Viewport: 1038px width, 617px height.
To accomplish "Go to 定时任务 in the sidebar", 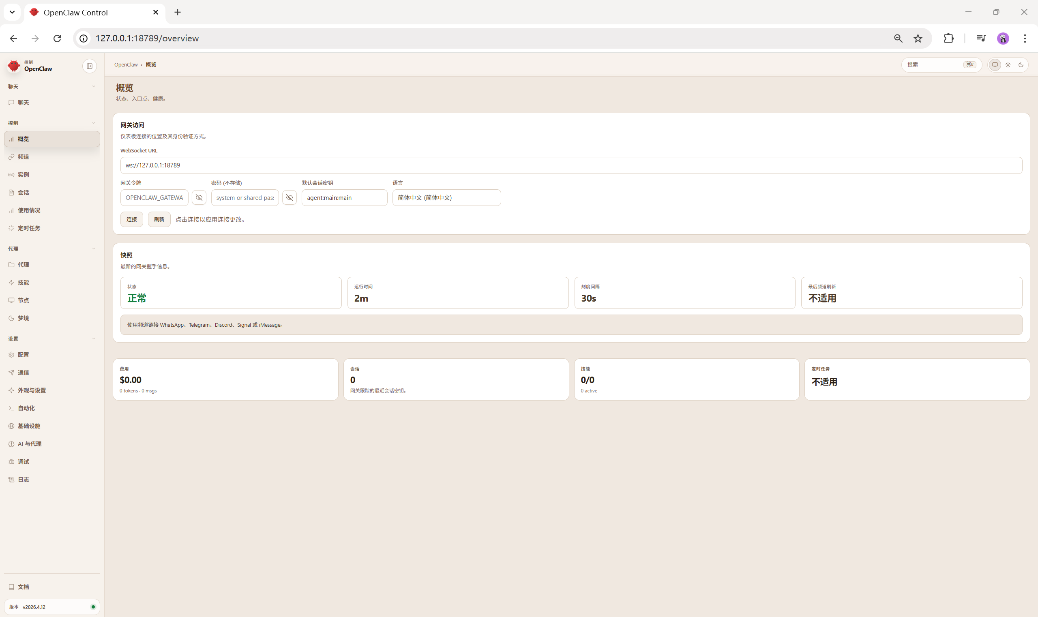I will coord(29,228).
